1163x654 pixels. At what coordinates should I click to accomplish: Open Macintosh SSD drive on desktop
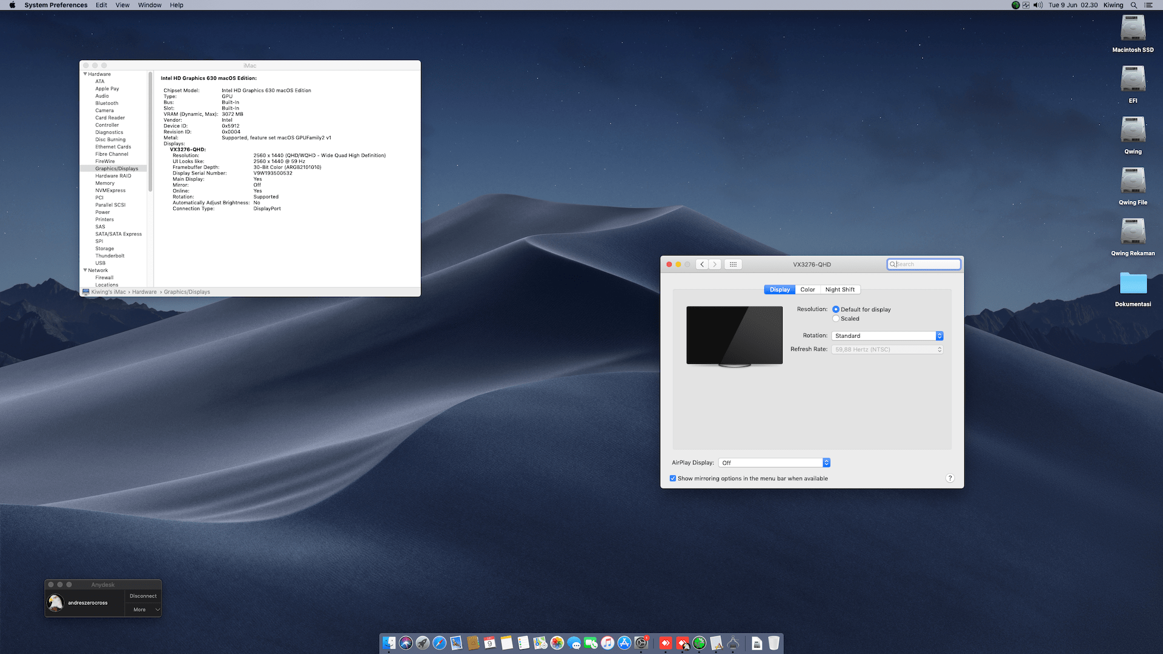coord(1133,28)
